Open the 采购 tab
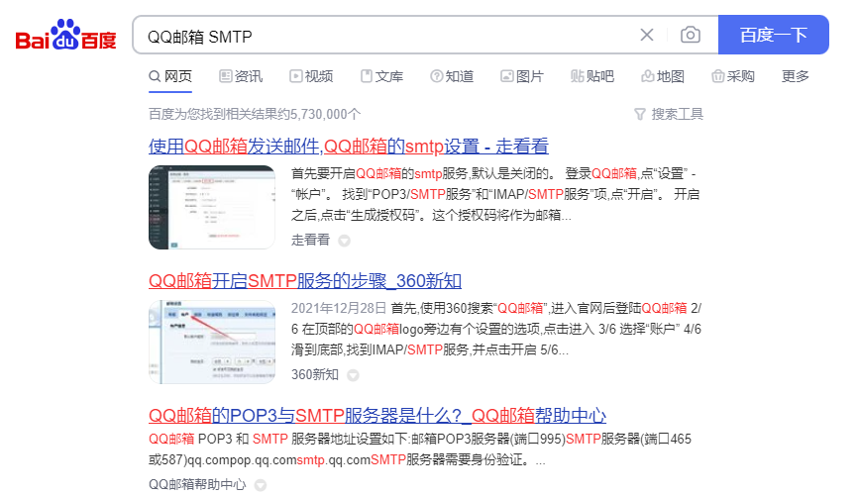Screen dimensions: 858x497 pyautogui.click(x=733, y=76)
